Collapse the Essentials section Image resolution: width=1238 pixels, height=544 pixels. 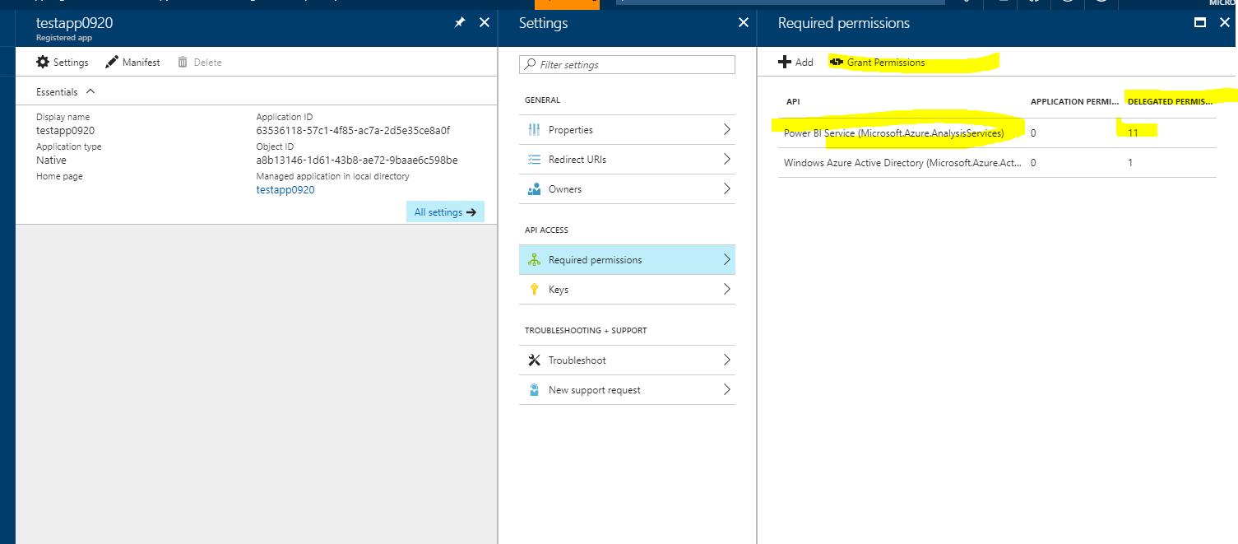coord(90,92)
